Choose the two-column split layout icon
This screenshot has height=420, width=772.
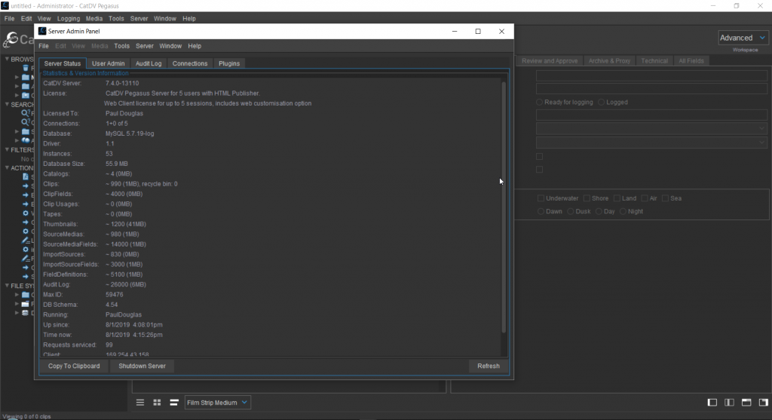[729, 402]
